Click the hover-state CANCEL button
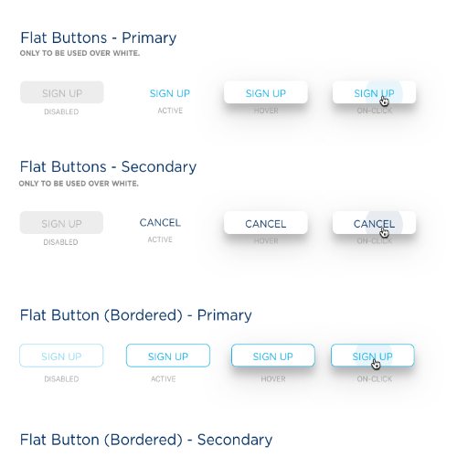Screen dimensions: 457x457 [x=266, y=223]
